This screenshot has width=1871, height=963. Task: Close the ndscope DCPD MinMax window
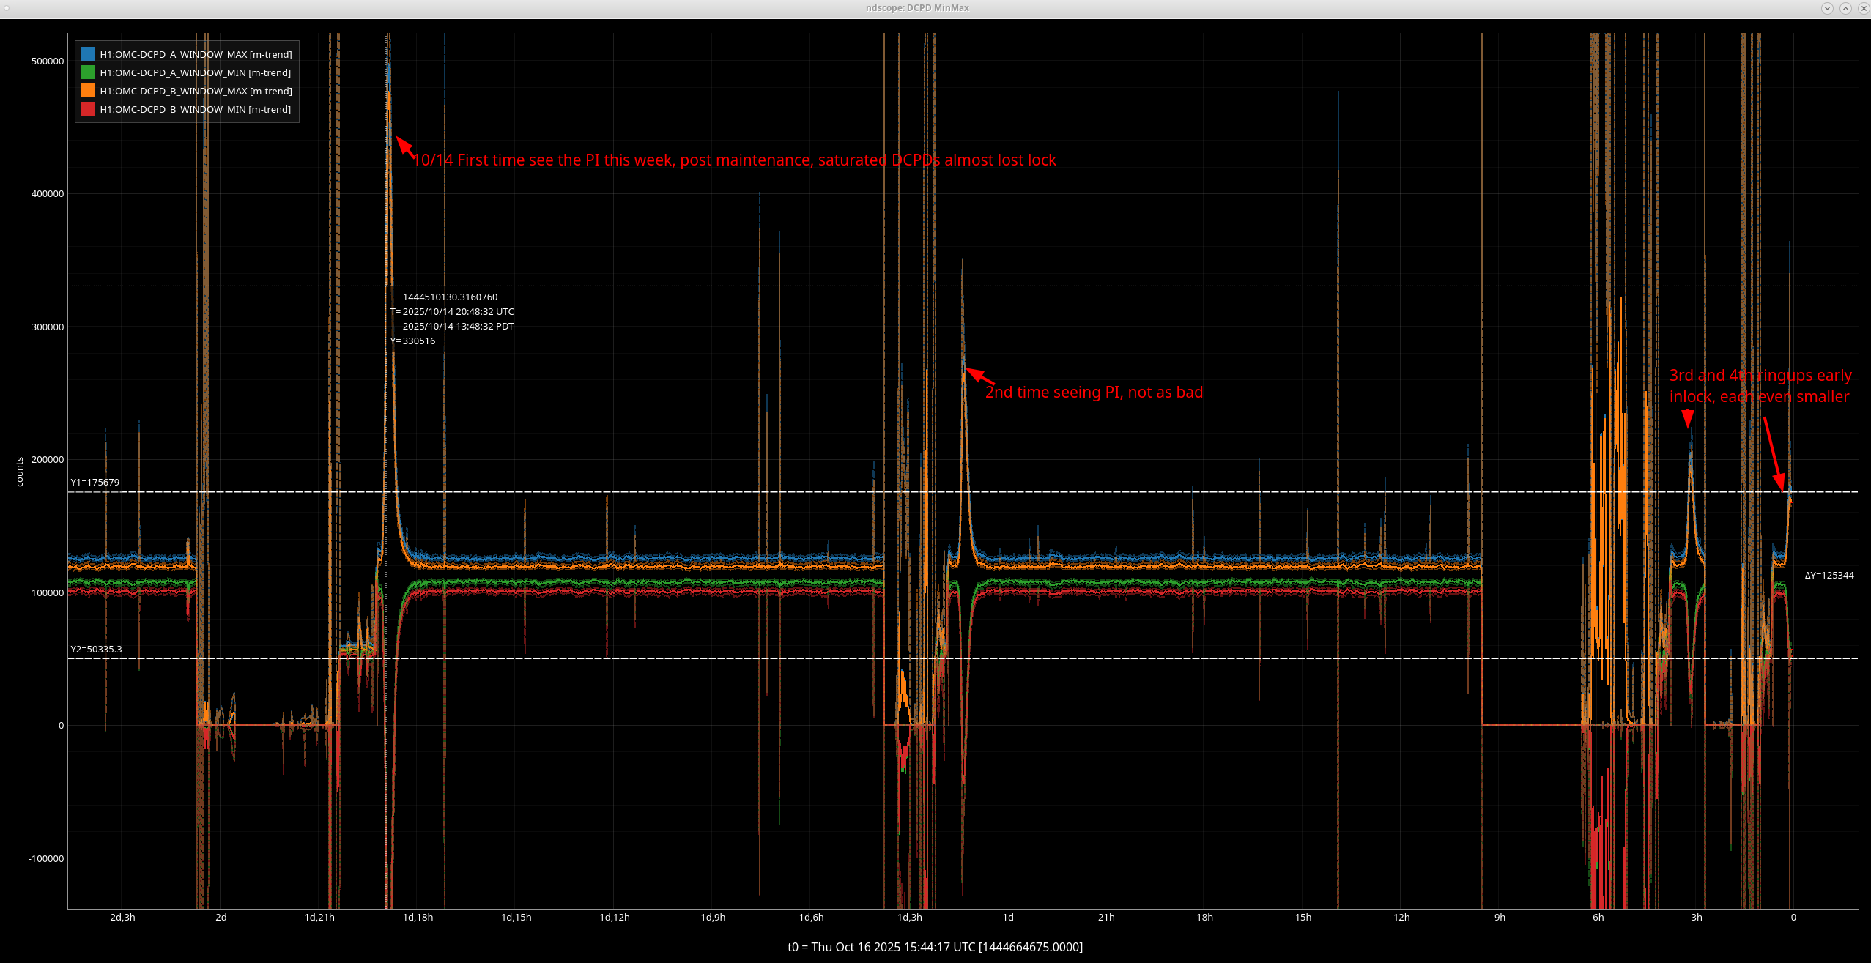[1864, 8]
